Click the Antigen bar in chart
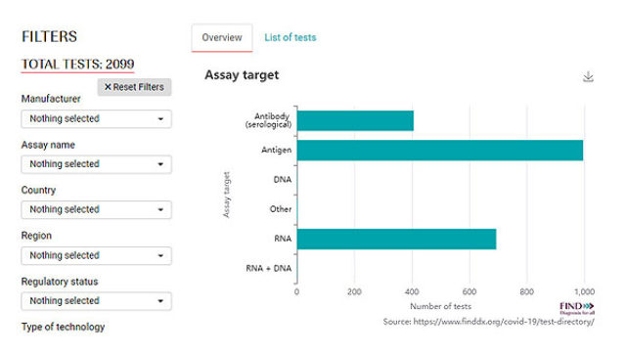 [440, 151]
